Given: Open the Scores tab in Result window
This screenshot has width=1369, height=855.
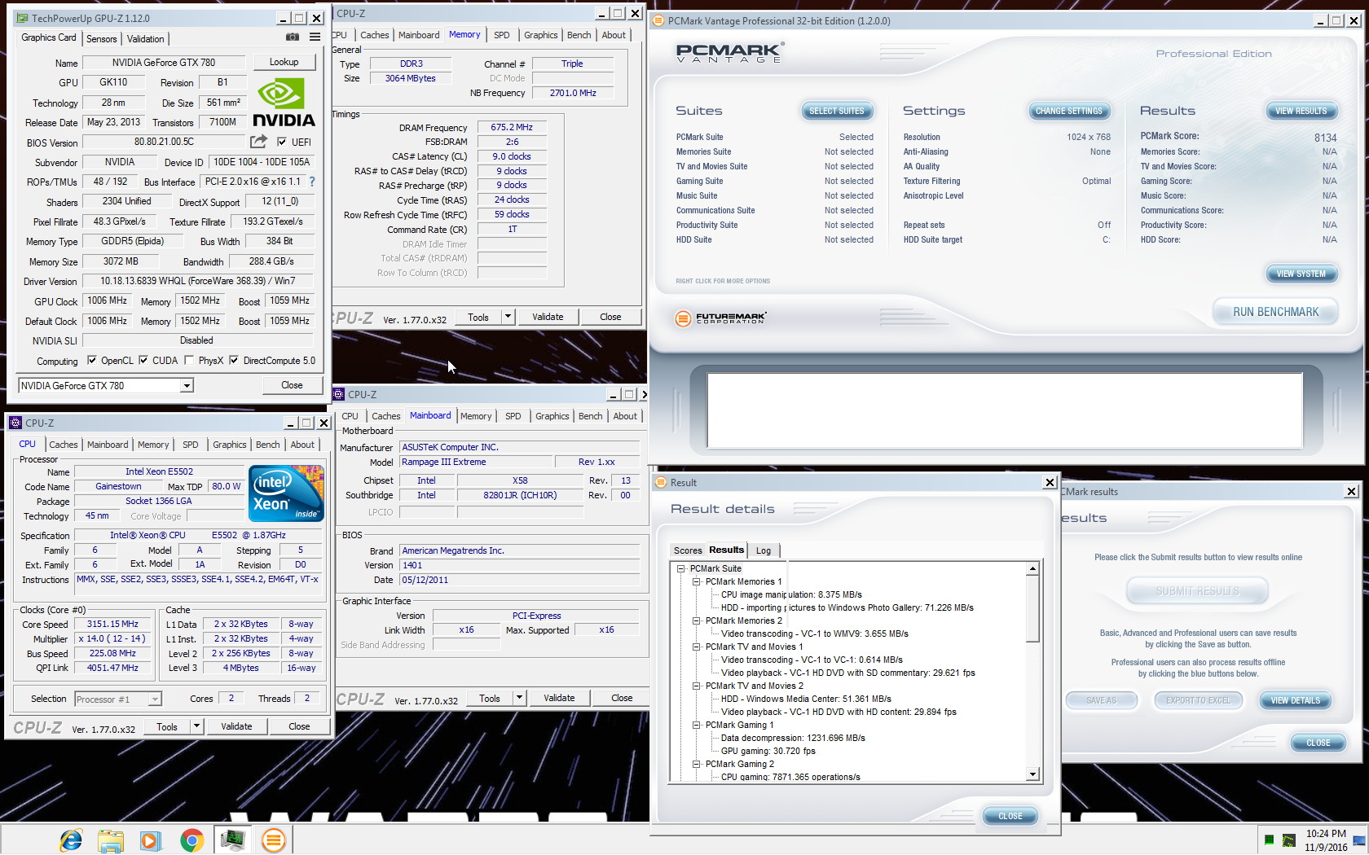Looking at the screenshot, I should (x=688, y=550).
